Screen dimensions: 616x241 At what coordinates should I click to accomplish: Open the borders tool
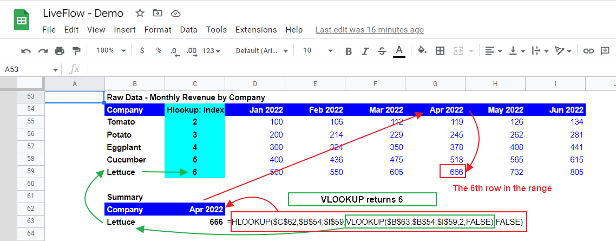coord(440,51)
